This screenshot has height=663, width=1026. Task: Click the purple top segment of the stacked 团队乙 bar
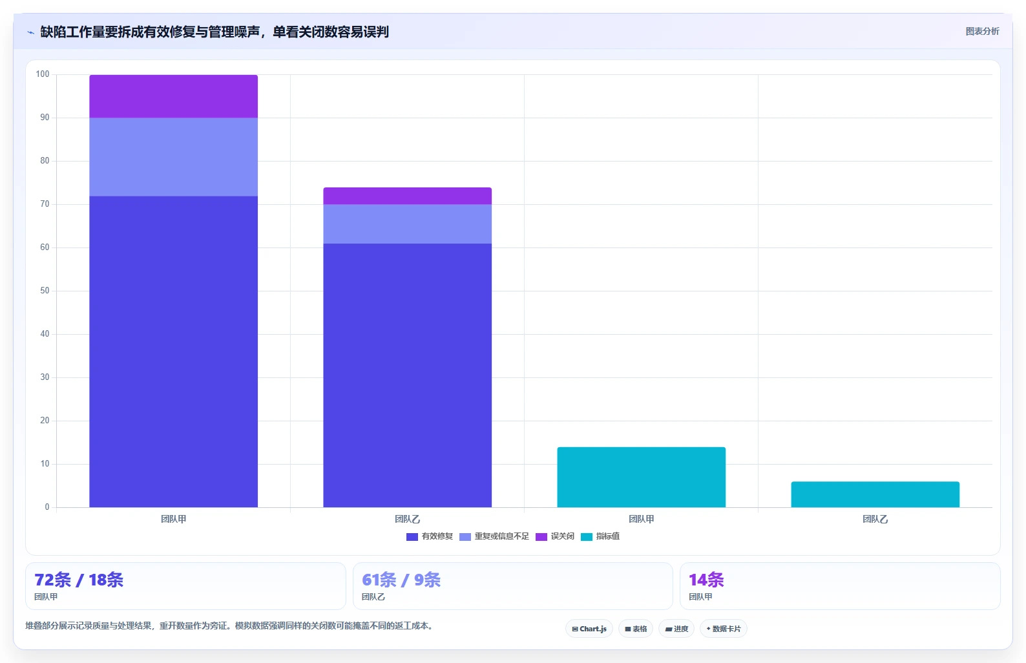point(408,196)
